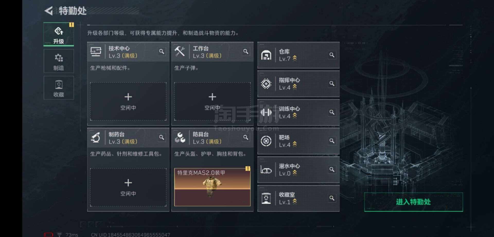Screen dimensions: 494x237
Task: Add production in idle 技术中心 slot
Action: click(128, 101)
